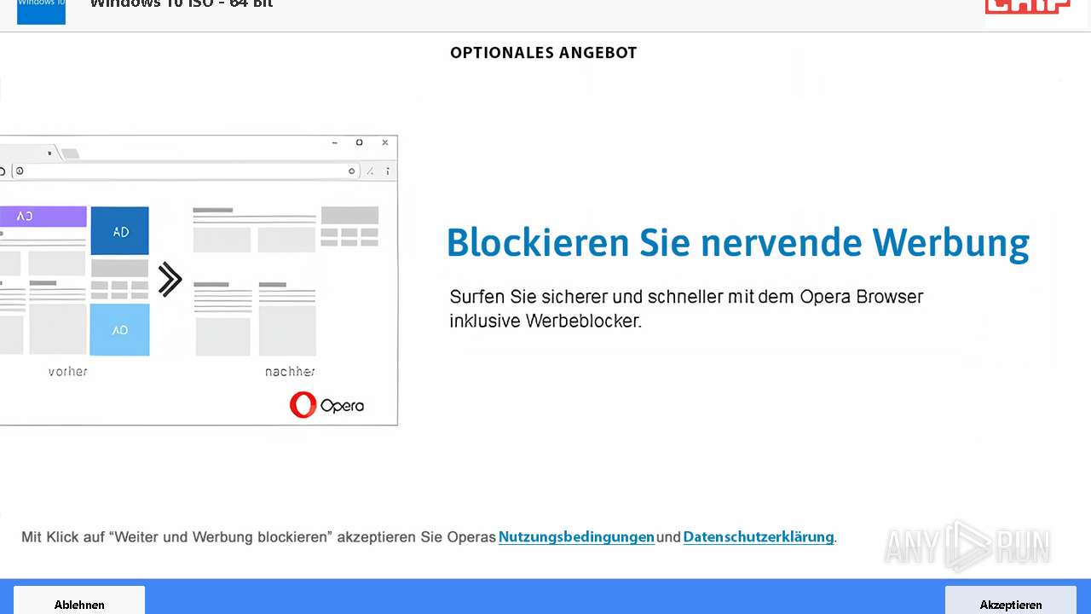Click the Opera browser illustration

pos(199,280)
